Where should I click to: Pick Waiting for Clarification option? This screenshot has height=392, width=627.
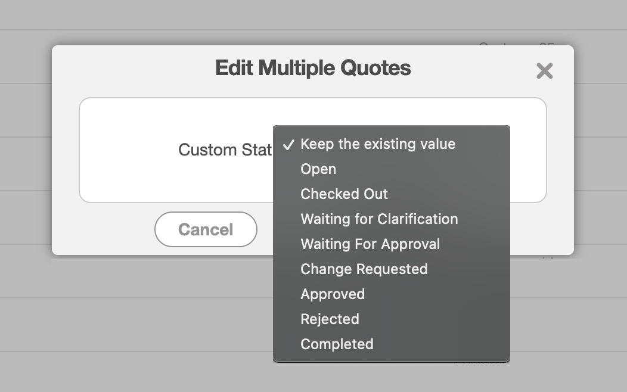(x=379, y=219)
